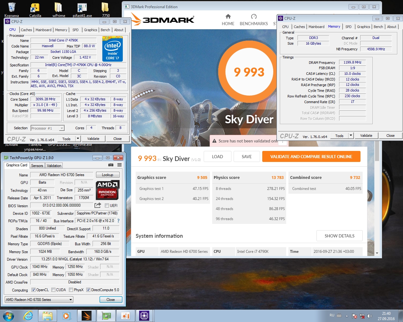The width and height of the screenshot is (403, 322).
Task: Open Mainboard tab in left CPU-Z
Action: pyautogui.click(x=43, y=30)
